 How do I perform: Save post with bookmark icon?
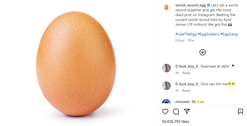click(241, 112)
